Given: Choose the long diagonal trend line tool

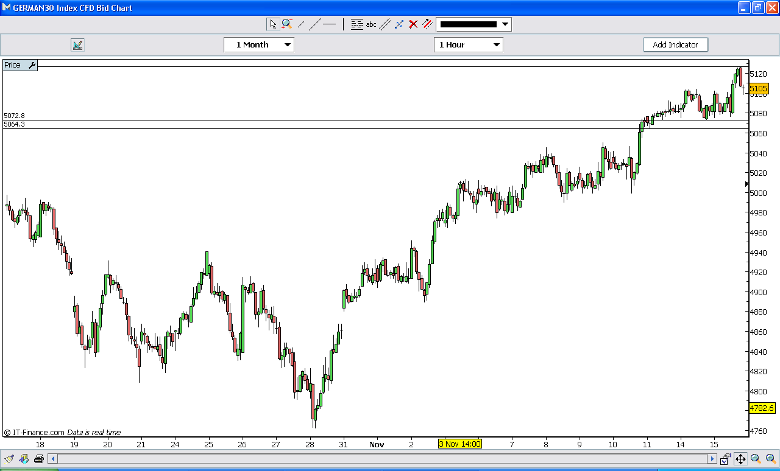Looking at the screenshot, I should point(314,24).
